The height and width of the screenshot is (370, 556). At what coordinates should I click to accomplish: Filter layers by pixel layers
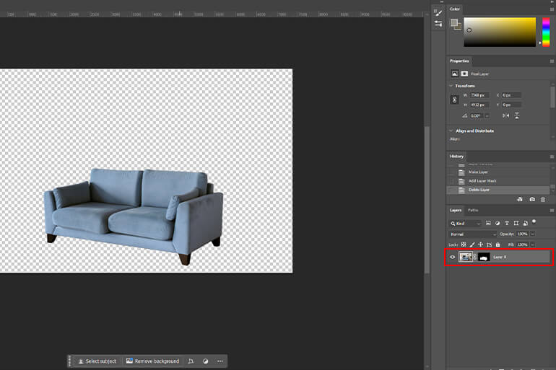(488, 223)
